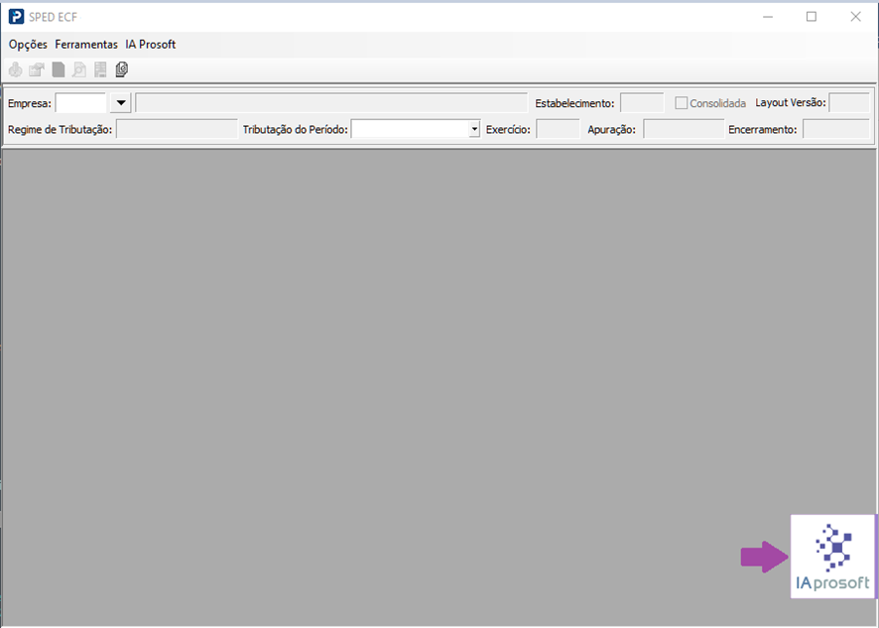879x628 pixels.
Task: Minimize the SPED ECF window
Action: (768, 17)
